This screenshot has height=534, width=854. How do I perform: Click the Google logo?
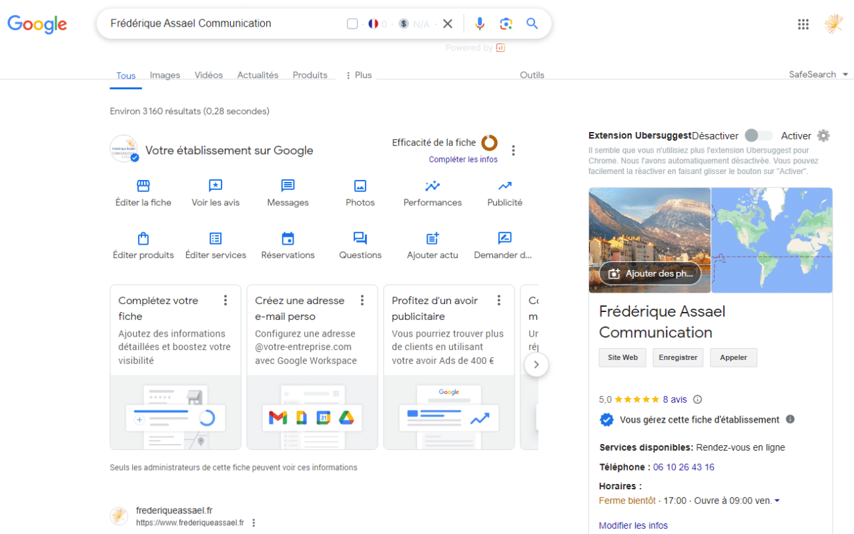(x=37, y=24)
